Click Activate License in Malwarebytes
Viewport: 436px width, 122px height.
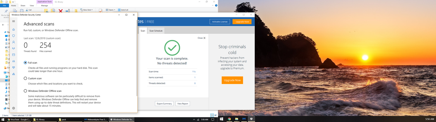coord(220,22)
